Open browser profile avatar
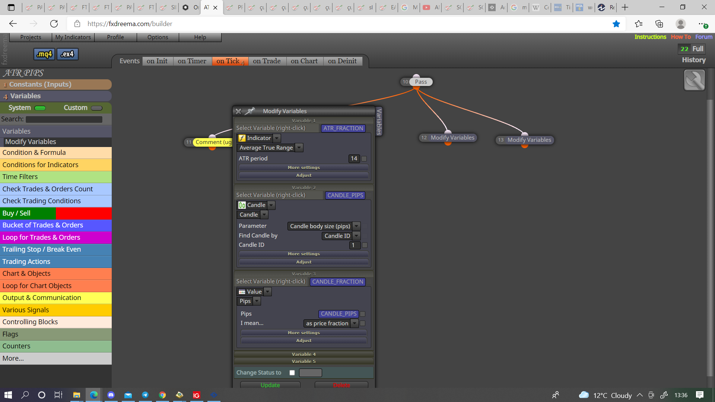 coord(681,24)
